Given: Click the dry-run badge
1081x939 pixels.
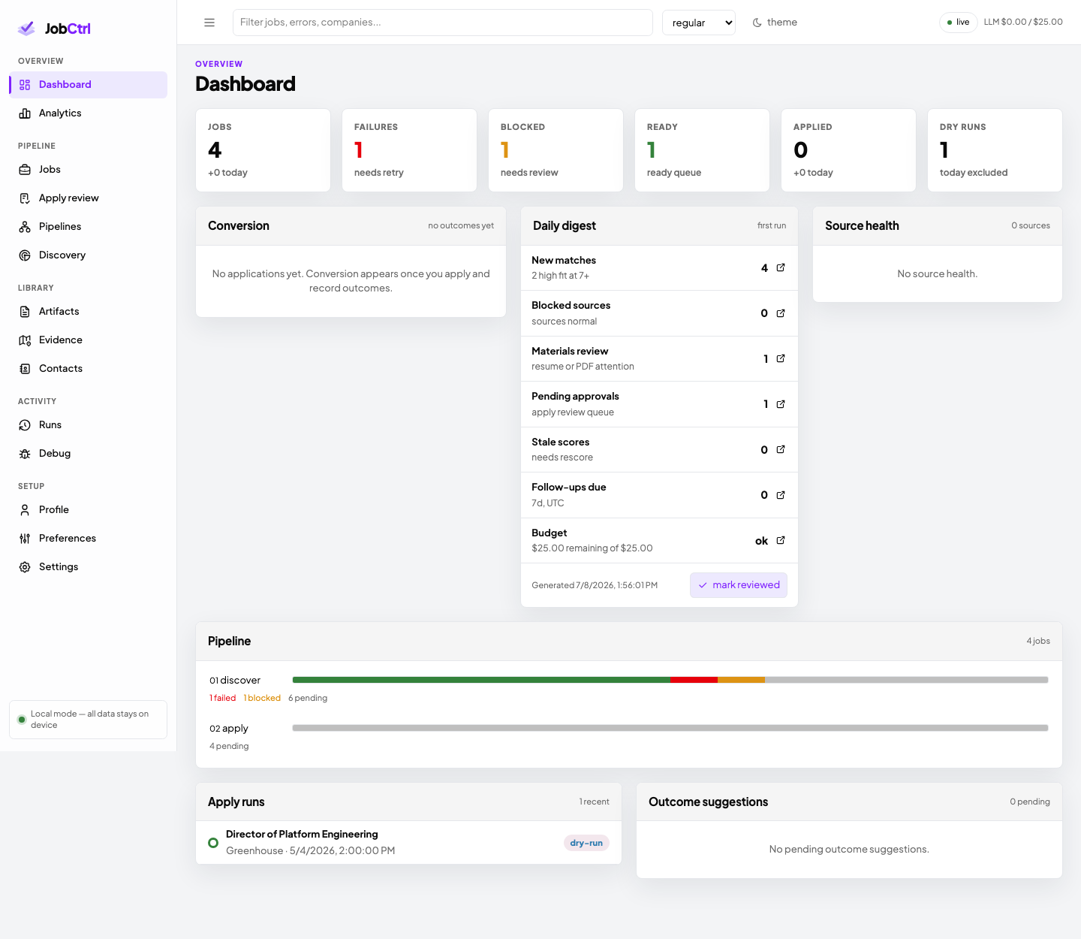Looking at the screenshot, I should click(x=586, y=843).
